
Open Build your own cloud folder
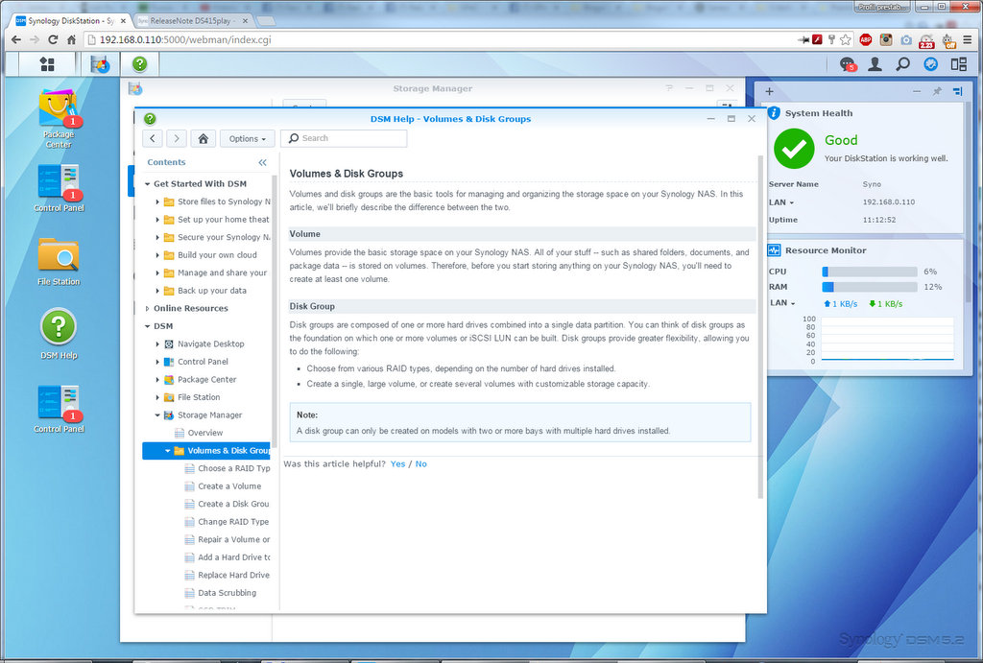[217, 255]
